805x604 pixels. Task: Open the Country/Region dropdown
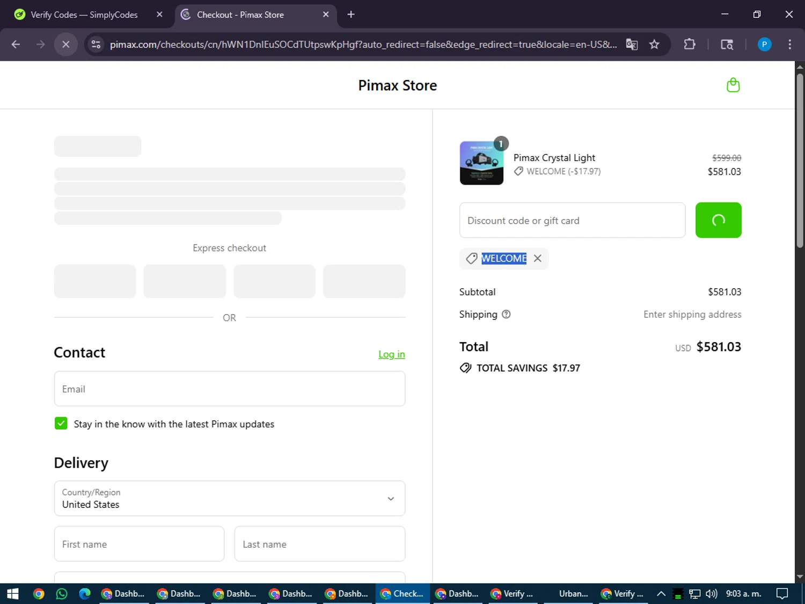(x=230, y=498)
